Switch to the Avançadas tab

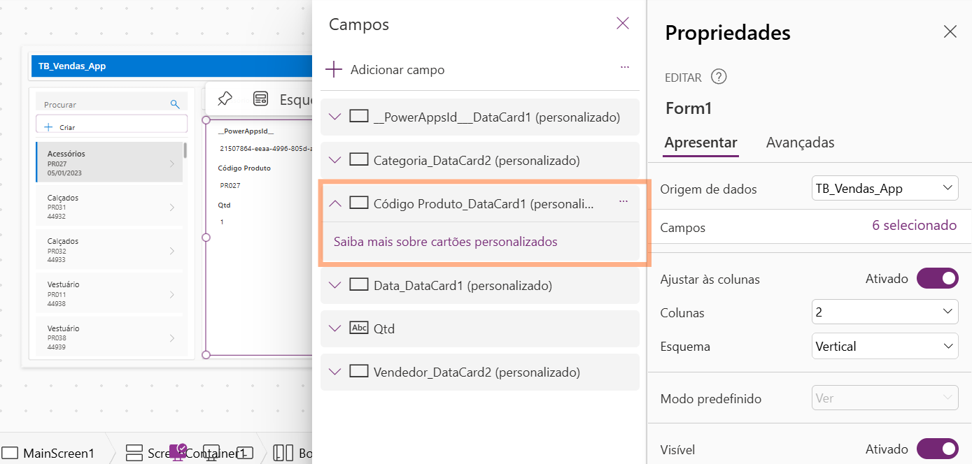(800, 143)
